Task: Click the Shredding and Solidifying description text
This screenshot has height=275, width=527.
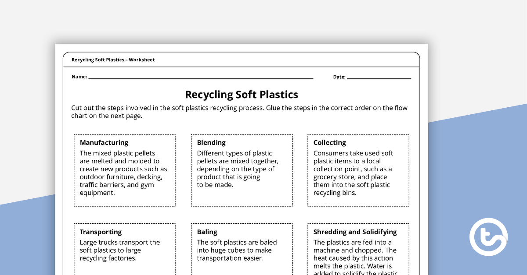Action: click(355, 258)
